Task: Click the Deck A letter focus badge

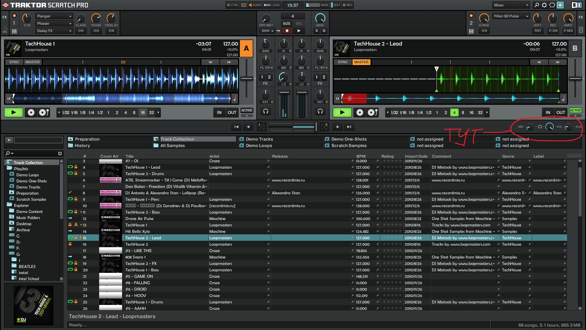Action: [246, 48]
